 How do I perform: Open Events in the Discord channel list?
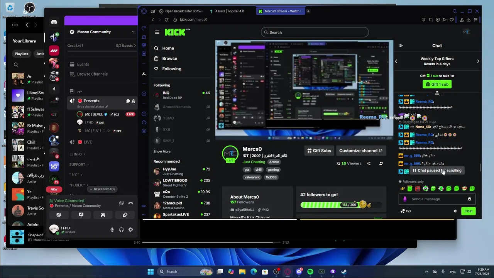83,64
